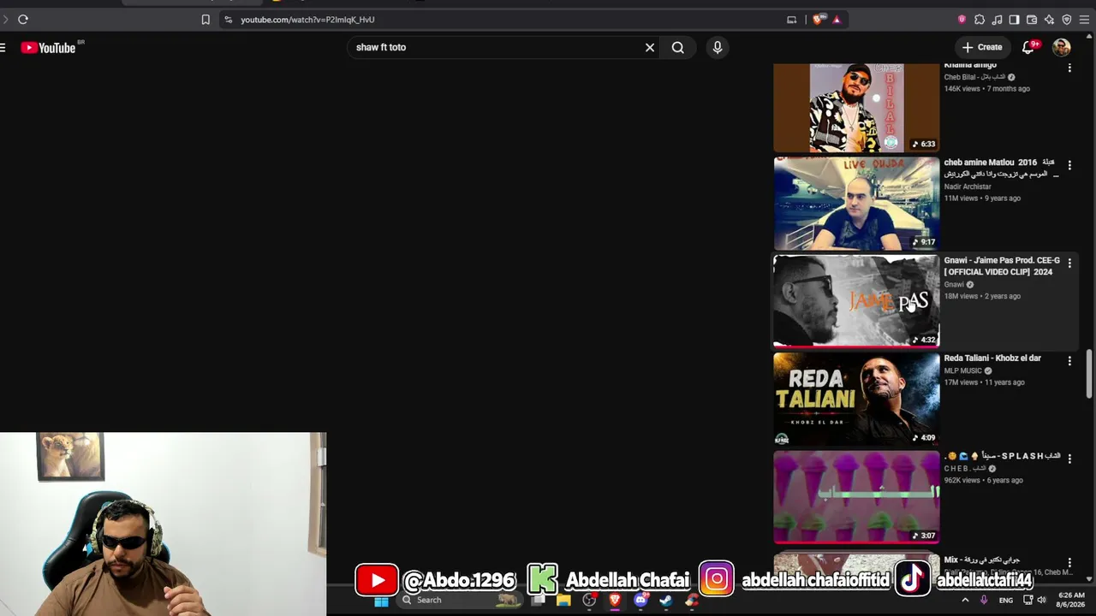Open File Explorer from the taskbar

click(563, 601)
